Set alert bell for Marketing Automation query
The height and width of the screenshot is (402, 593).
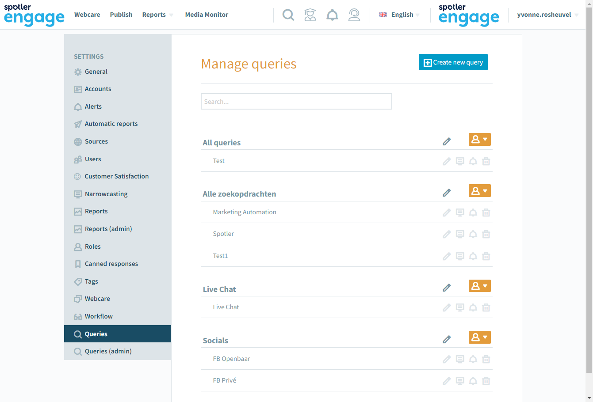coord(473,212)
